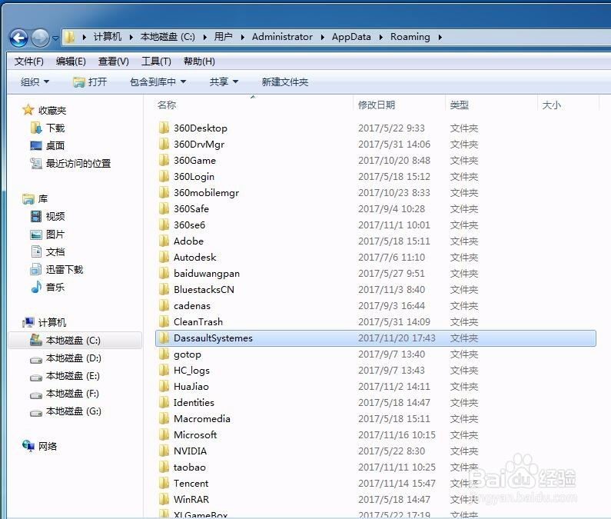Select the HuaJiao folder name
The height and width of the screenshot is (519, 611).
(191, 387)
